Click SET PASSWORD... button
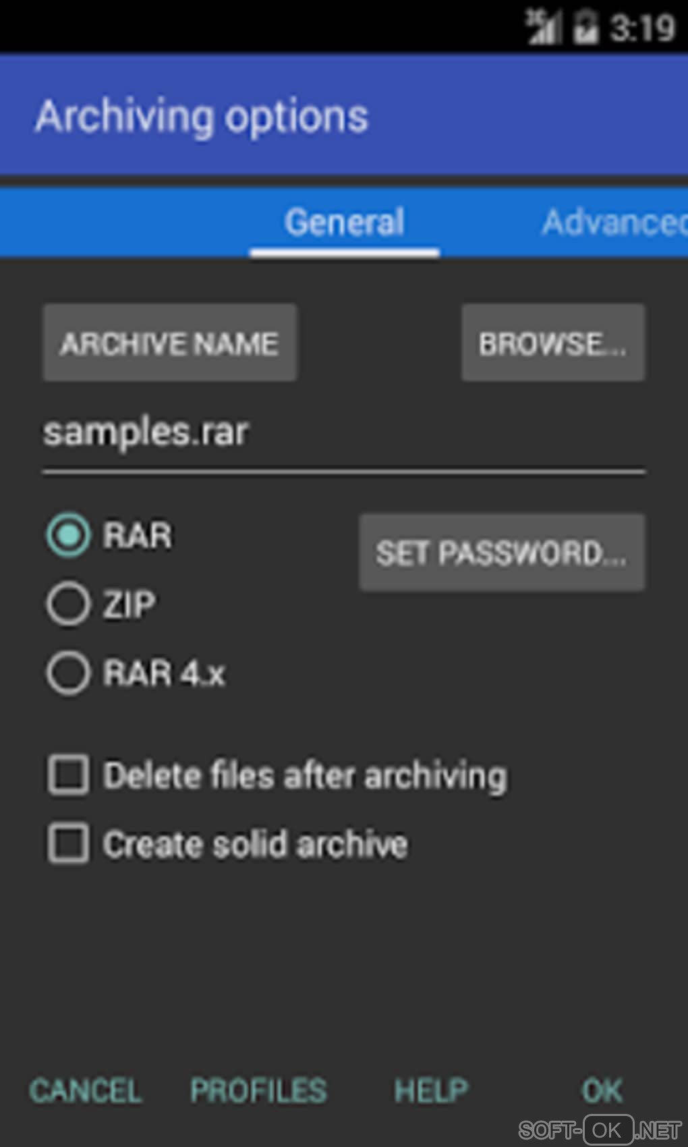688x1147 pixels. [502, 553]
